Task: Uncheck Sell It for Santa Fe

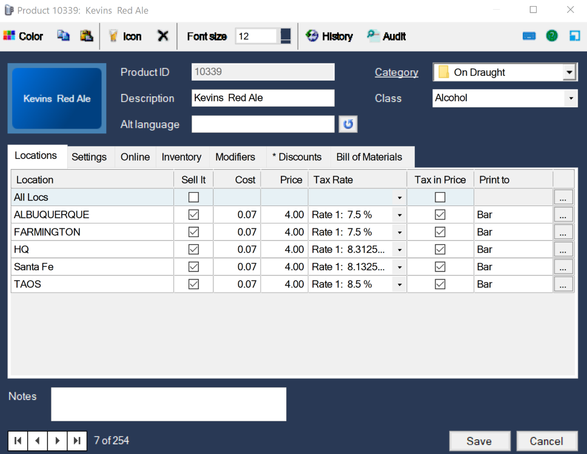Action: click(193, 267)
